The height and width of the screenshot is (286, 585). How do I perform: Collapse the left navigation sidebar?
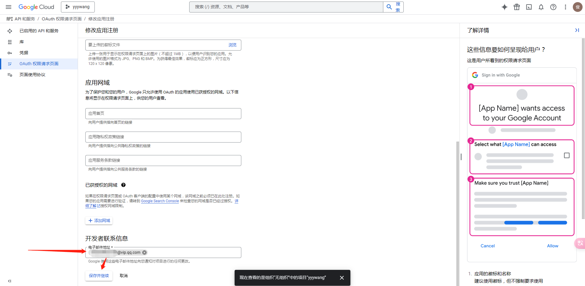[x=9, y=281]
